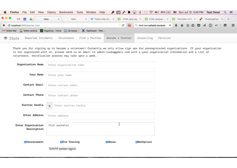The width and height of the screenshot is (237, 168).
Task: Focus the Contact Email input field
Action: click(100, 85)
